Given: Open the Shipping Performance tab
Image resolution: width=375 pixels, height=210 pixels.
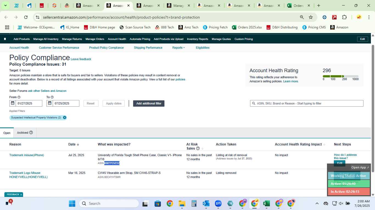Looking at the screenshot, I should (148, 48).
